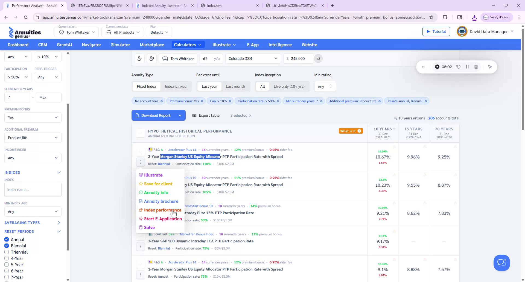Click the Index name search field

click(33, 190)
